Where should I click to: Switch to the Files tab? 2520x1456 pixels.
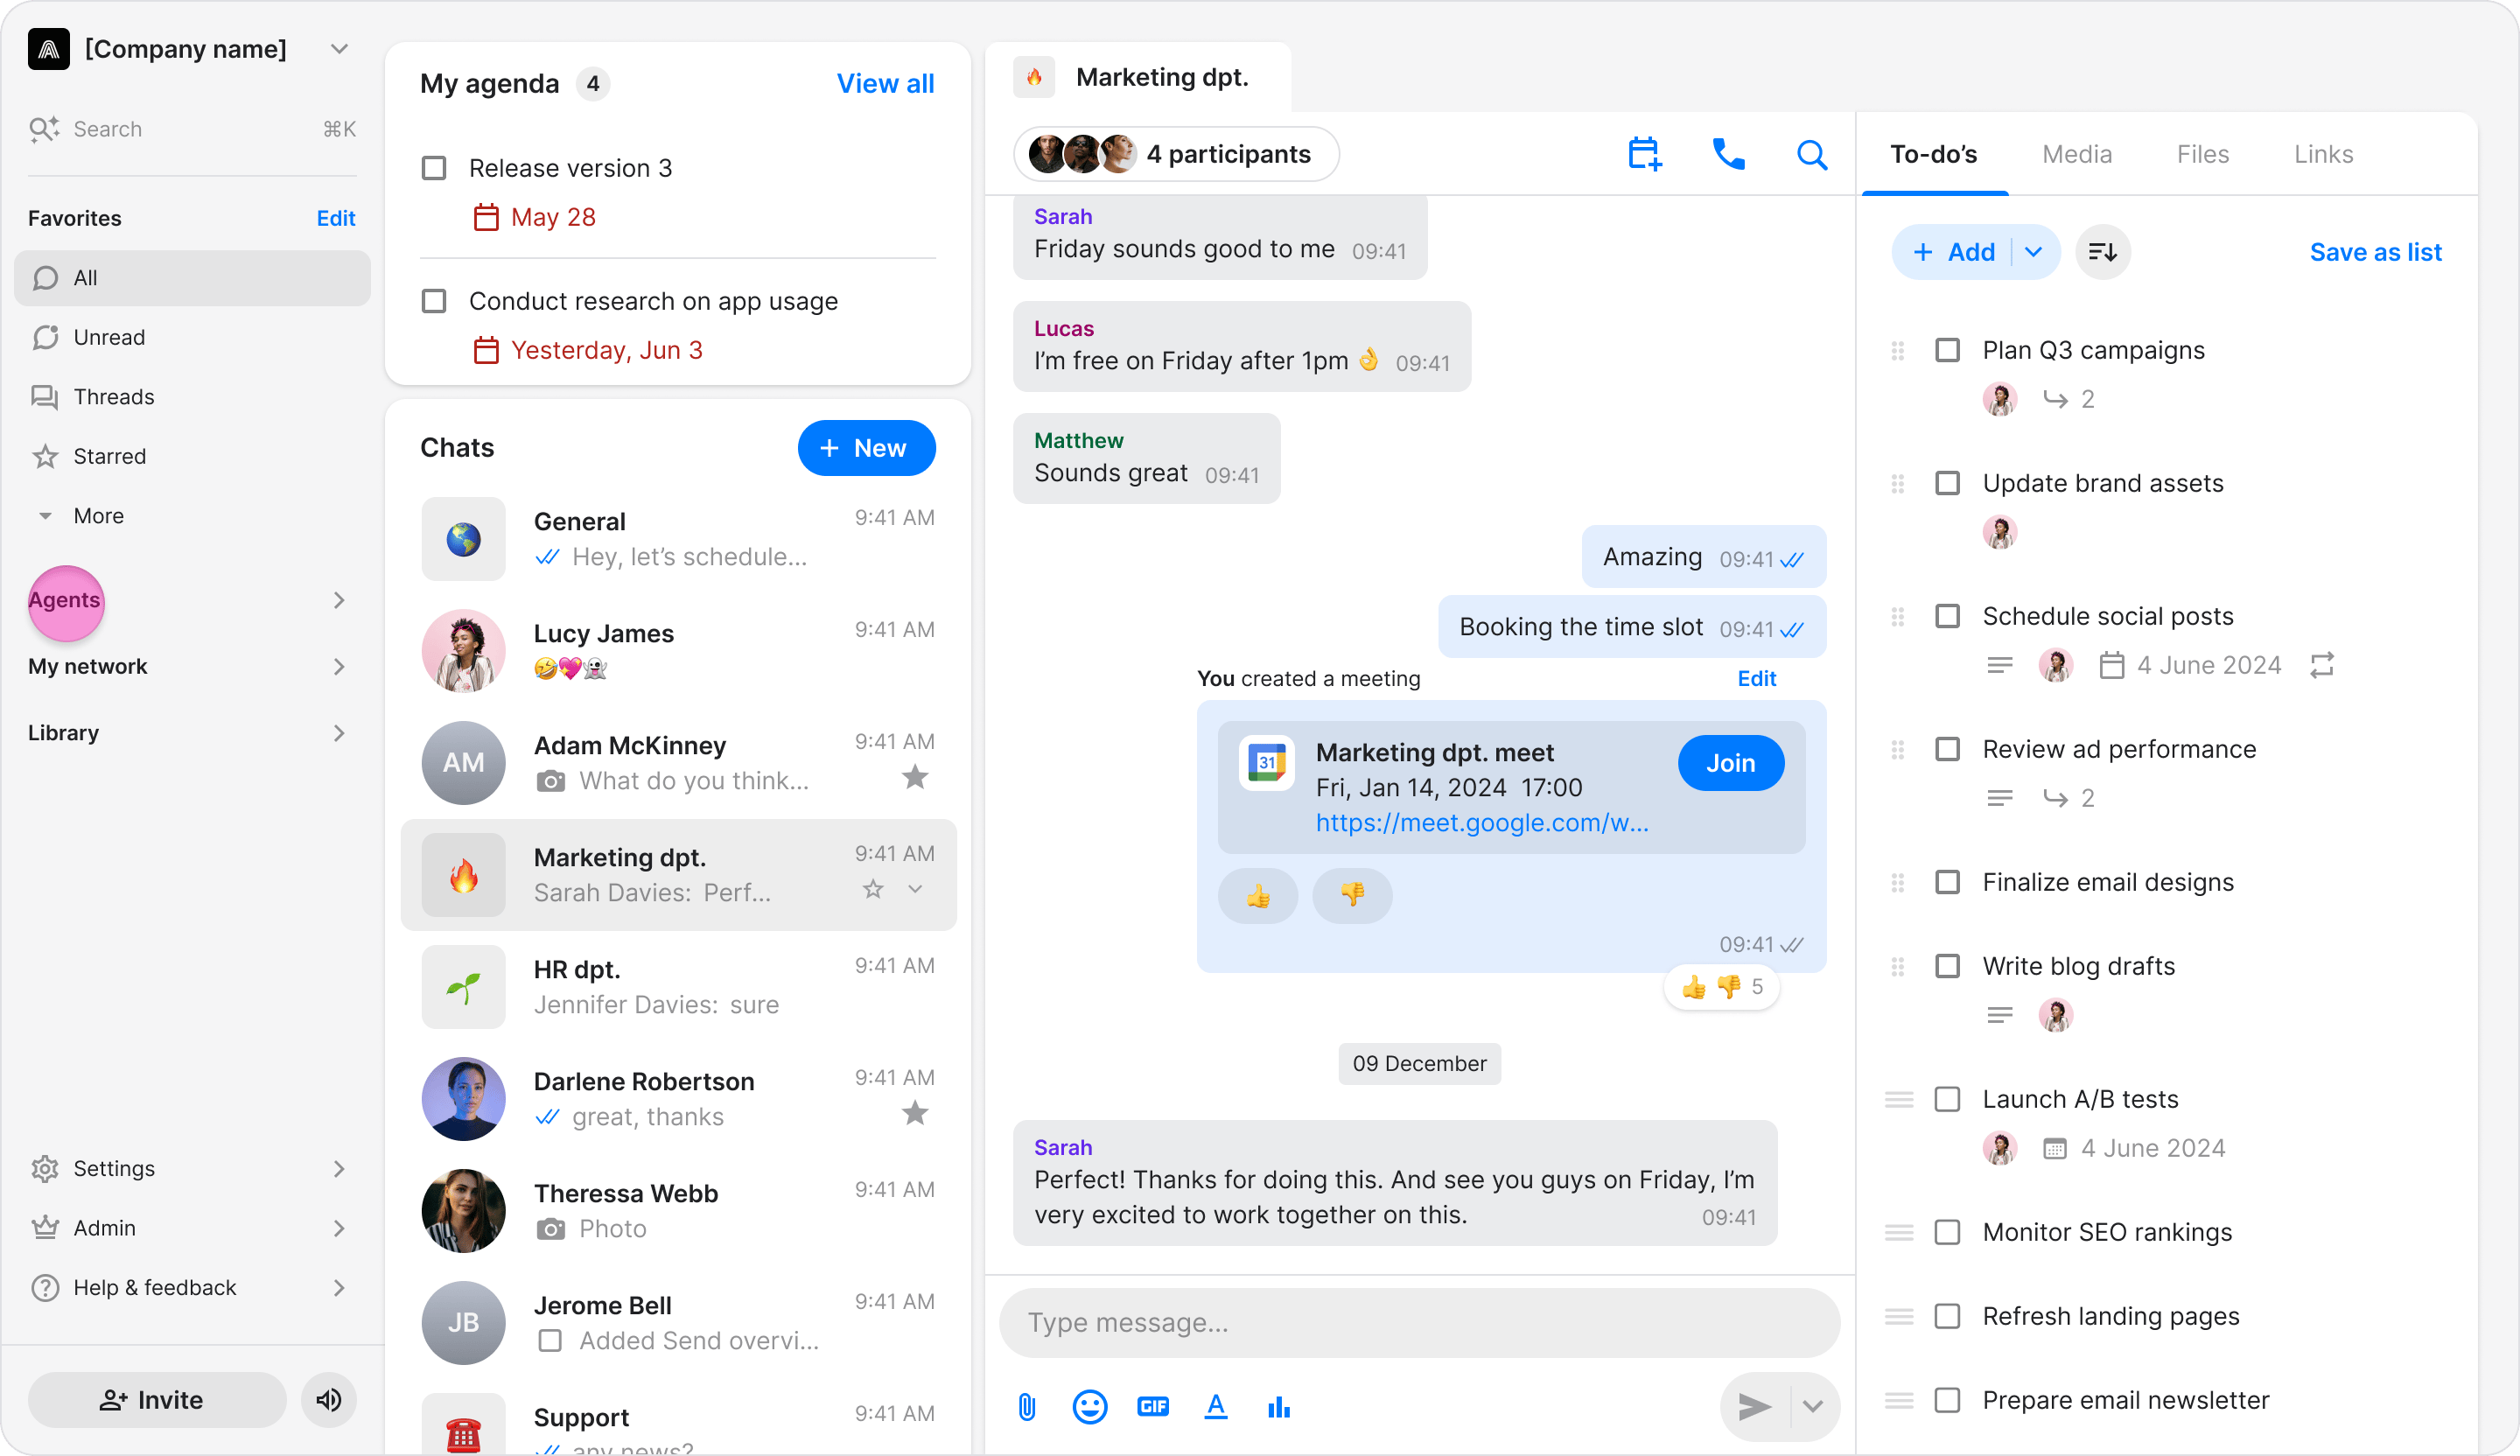coord(2202,154)
